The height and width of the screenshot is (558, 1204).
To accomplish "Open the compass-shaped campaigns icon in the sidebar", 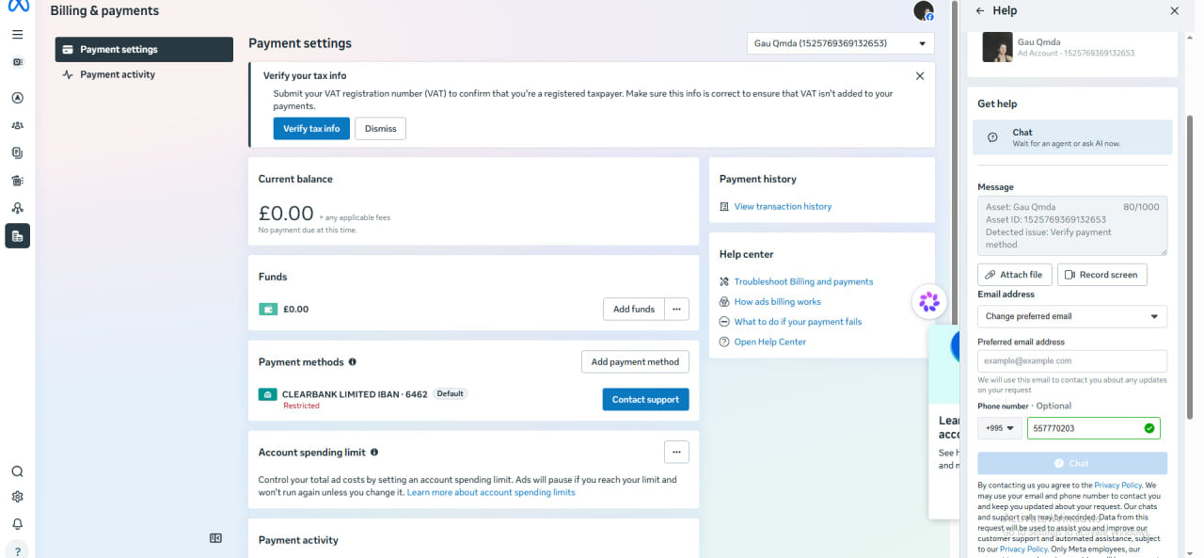I will click(x=17, y=98).
